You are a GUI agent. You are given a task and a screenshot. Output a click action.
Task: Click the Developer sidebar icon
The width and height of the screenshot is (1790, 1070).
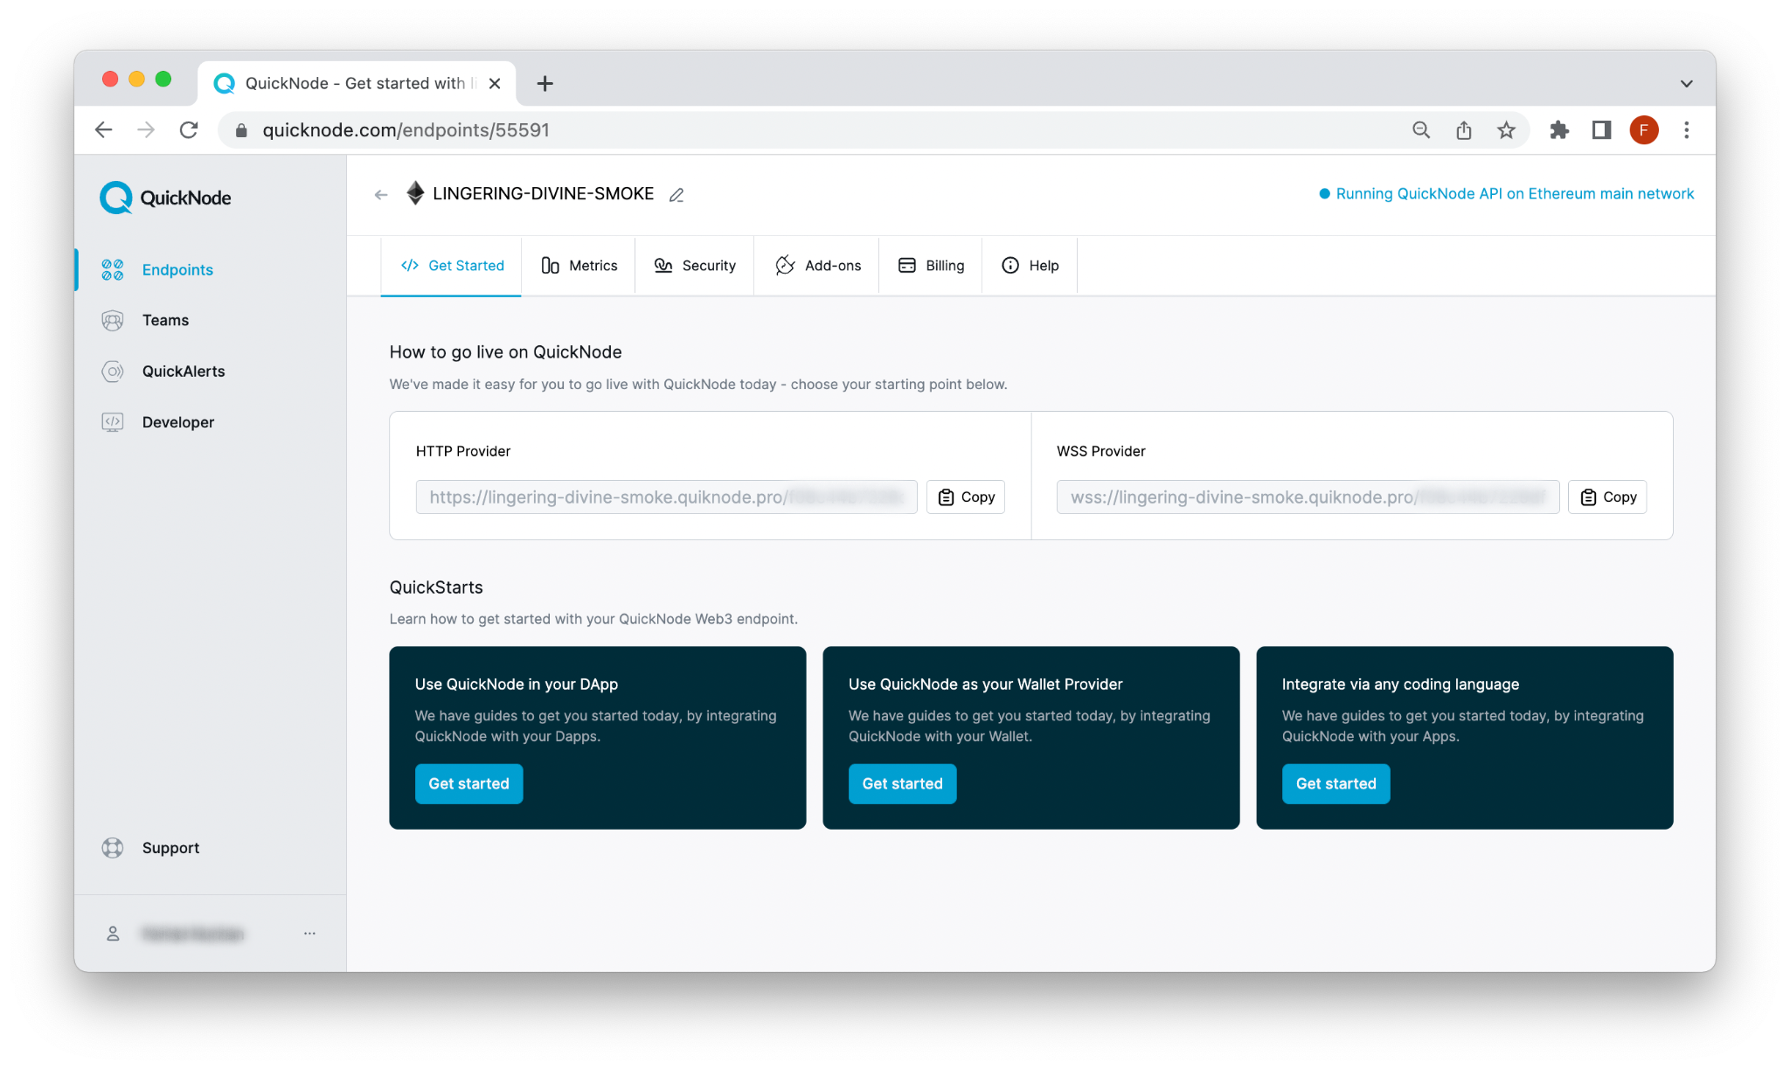[x=112, y=421]
